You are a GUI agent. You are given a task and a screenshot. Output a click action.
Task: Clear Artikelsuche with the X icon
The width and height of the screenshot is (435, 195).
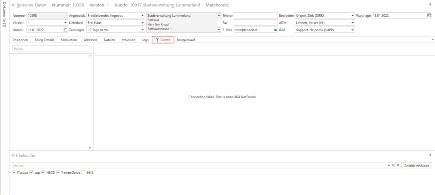coord(398,165)
